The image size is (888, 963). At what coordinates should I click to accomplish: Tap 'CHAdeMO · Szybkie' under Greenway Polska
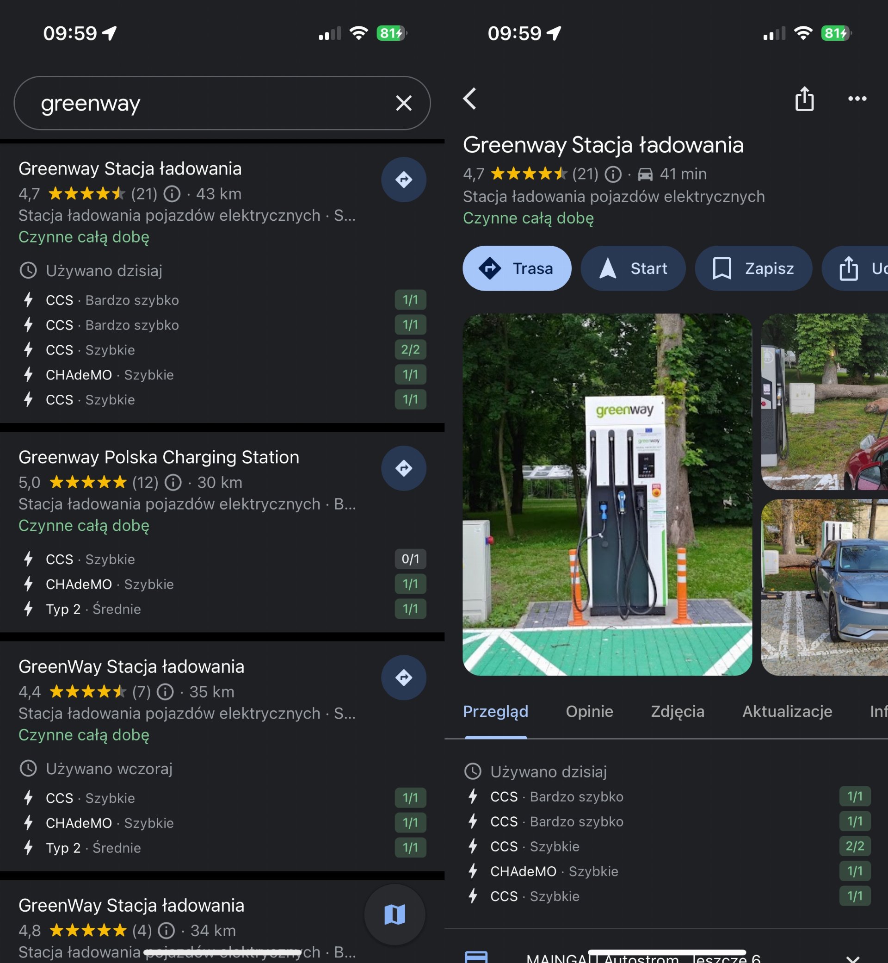click(110, 584)
